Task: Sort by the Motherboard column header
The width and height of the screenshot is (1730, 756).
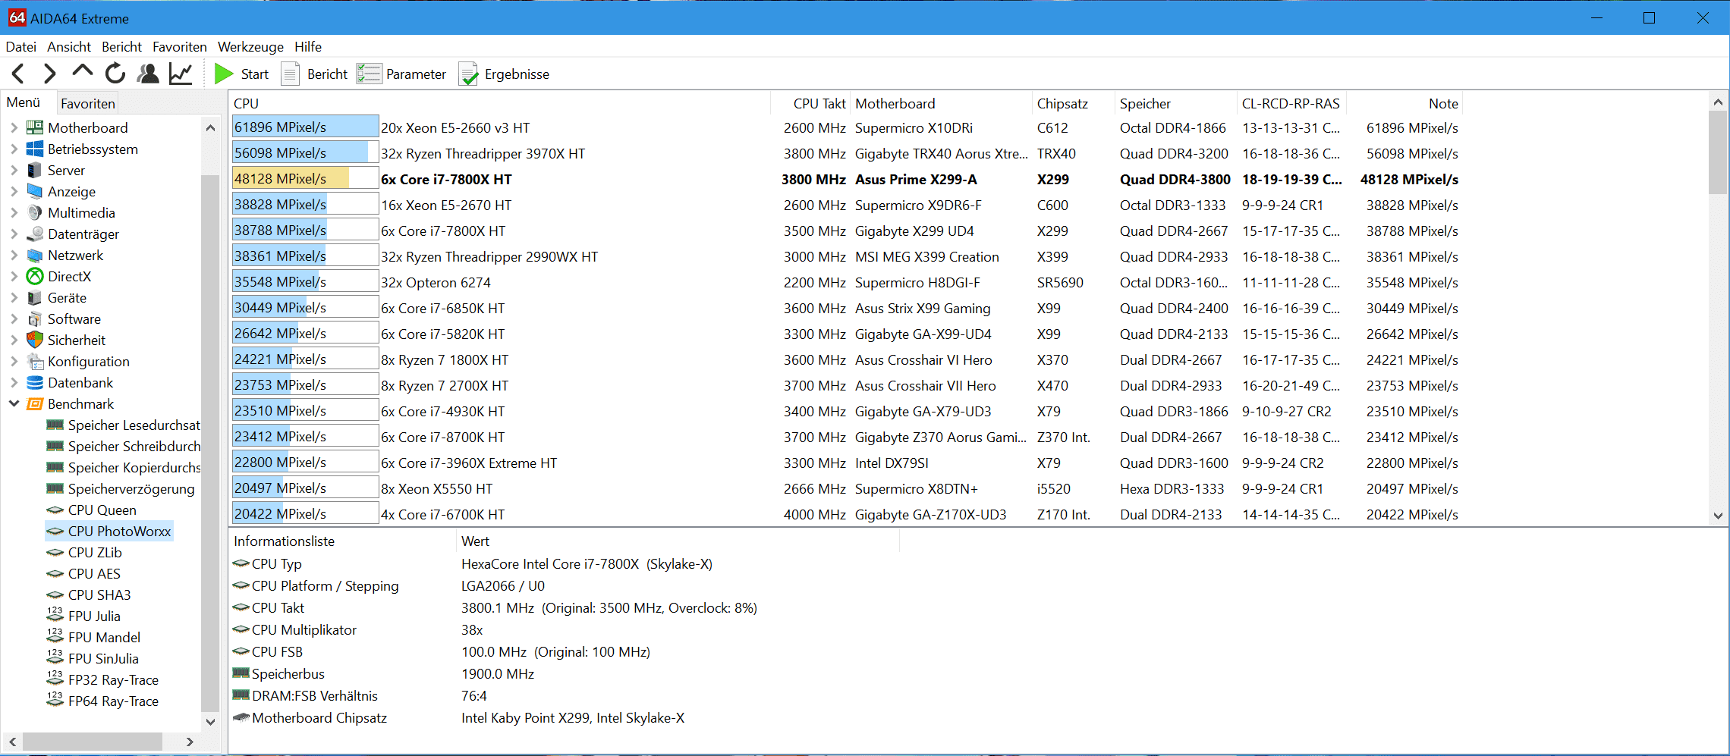Action: click(x=941, y=103)
